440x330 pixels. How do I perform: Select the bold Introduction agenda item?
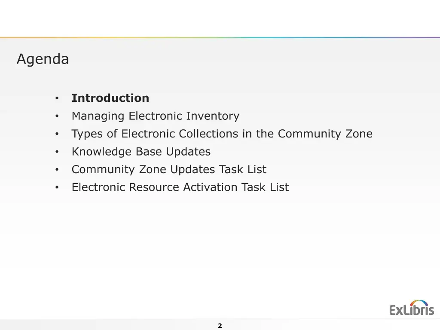[110, 98]
